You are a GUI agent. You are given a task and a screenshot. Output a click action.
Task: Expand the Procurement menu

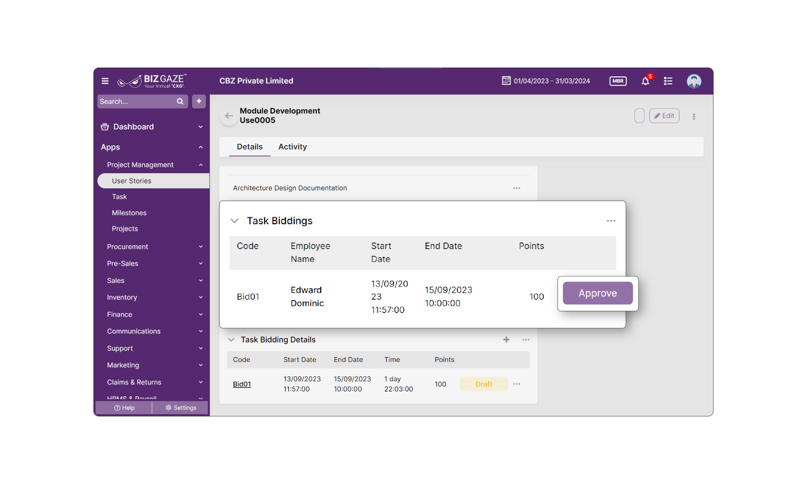201,247
